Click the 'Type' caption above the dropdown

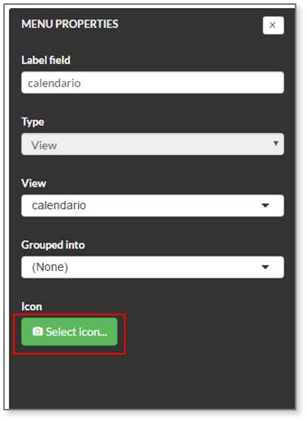[32, 122]
